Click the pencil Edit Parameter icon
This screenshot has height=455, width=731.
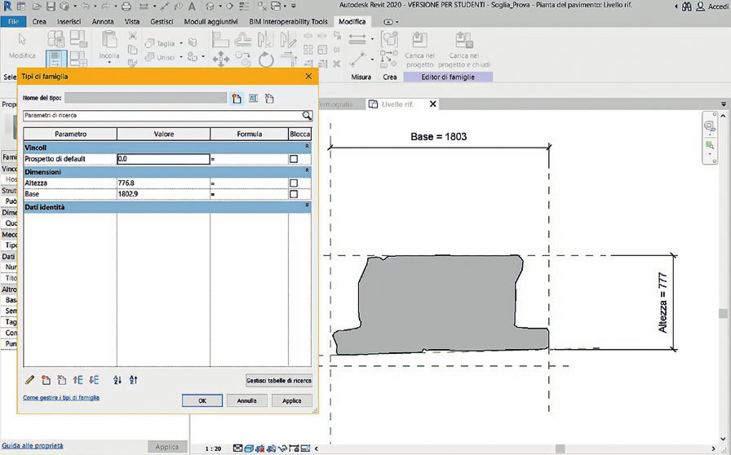pos(30,380)
